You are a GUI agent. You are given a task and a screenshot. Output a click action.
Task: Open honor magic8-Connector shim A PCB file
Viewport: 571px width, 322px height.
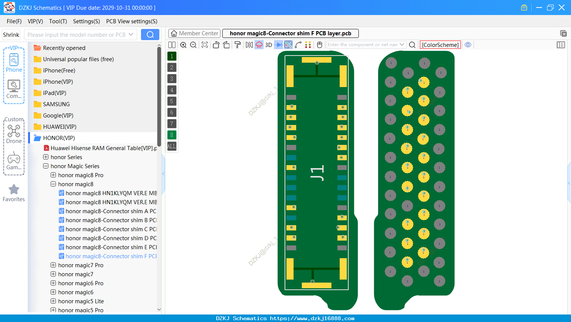coord(108,211)
